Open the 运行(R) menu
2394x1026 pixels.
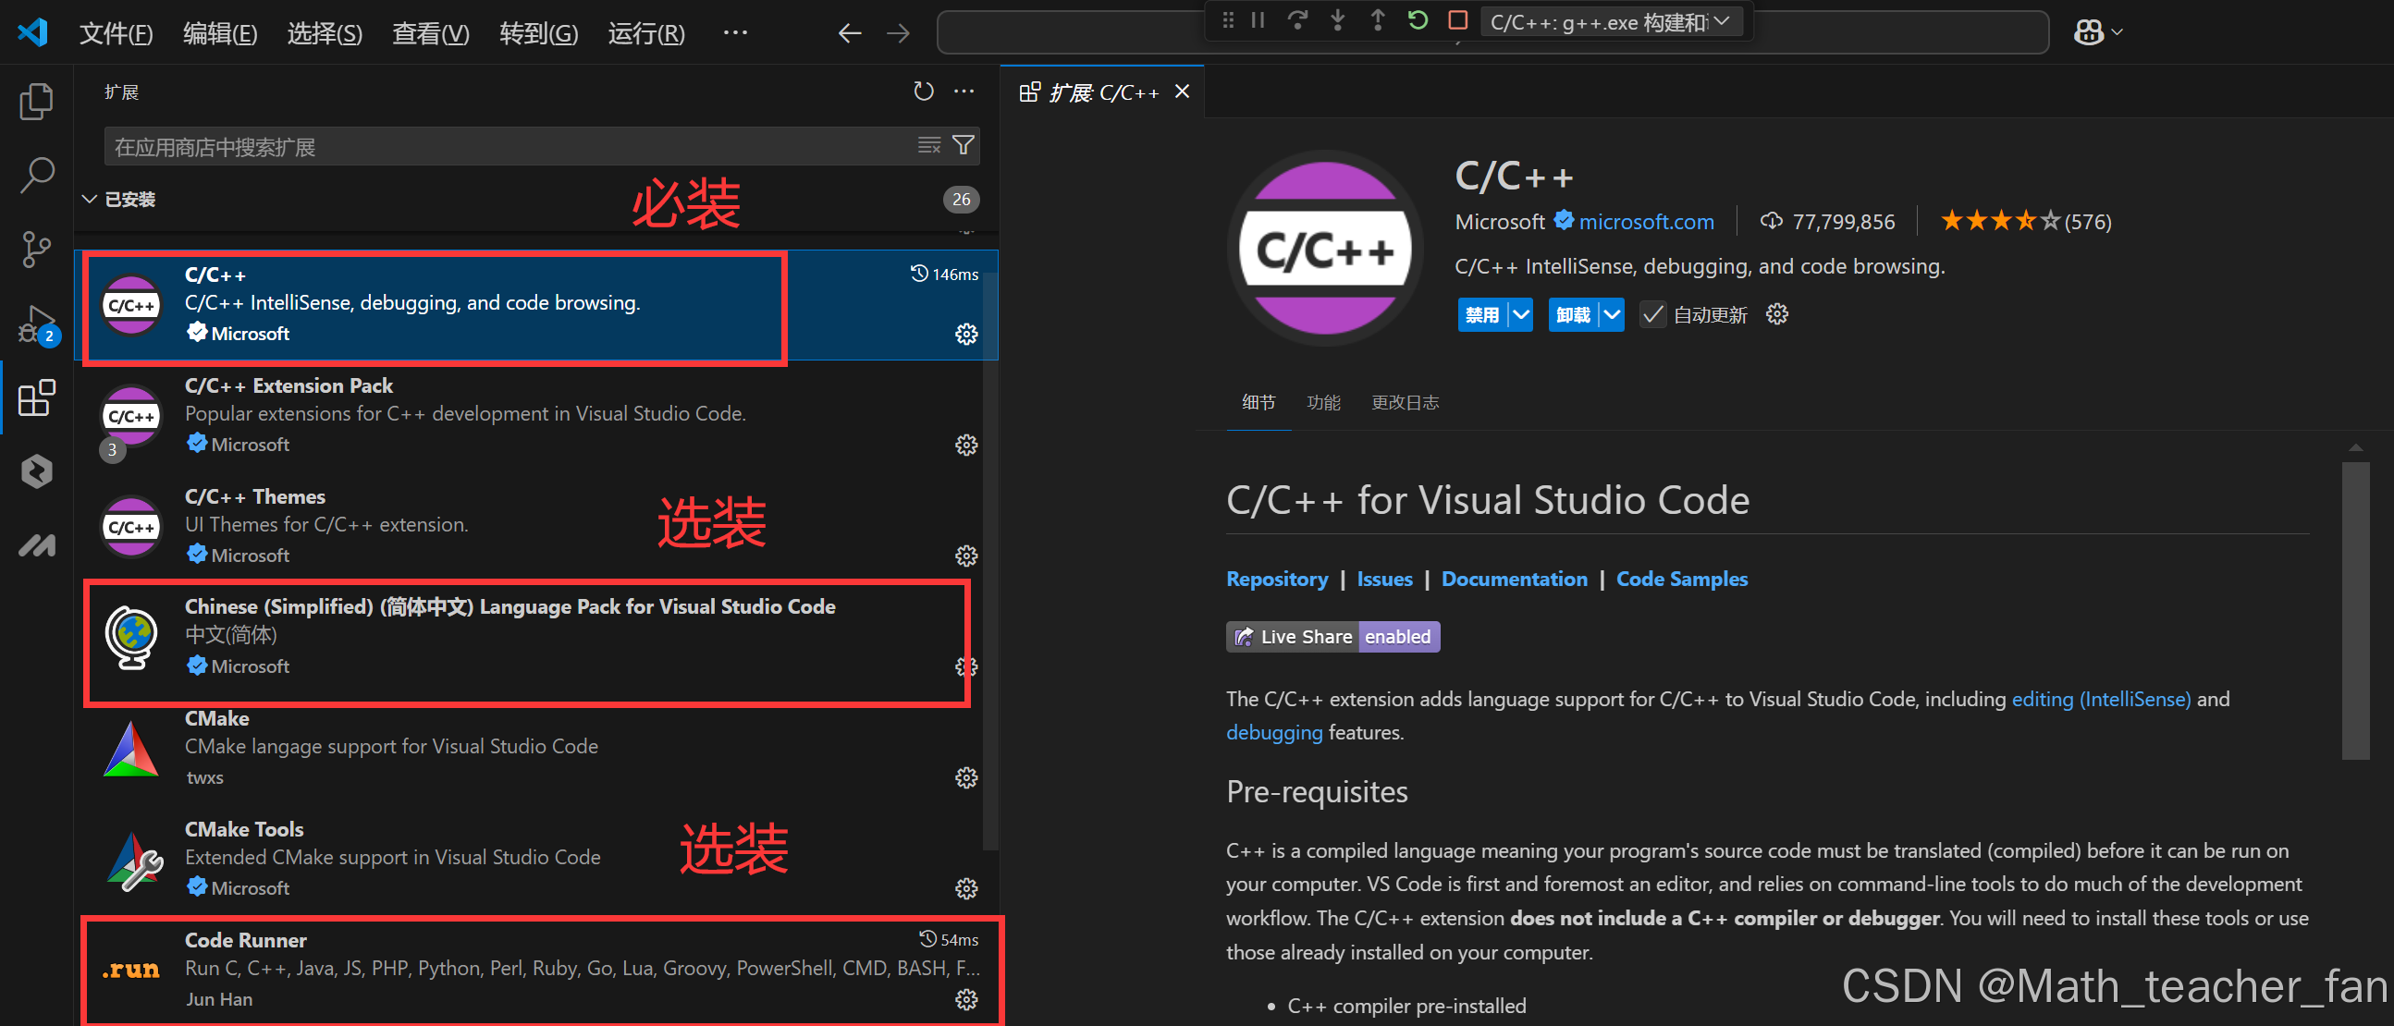pos(646,33)
